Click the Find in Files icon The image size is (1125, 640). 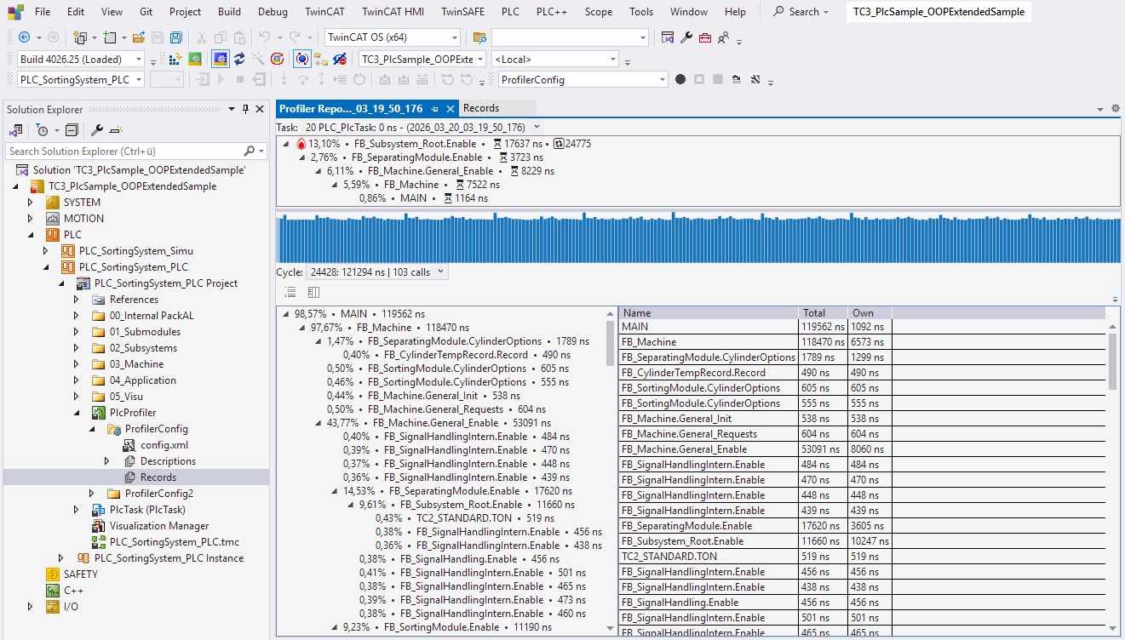(479, 37)
